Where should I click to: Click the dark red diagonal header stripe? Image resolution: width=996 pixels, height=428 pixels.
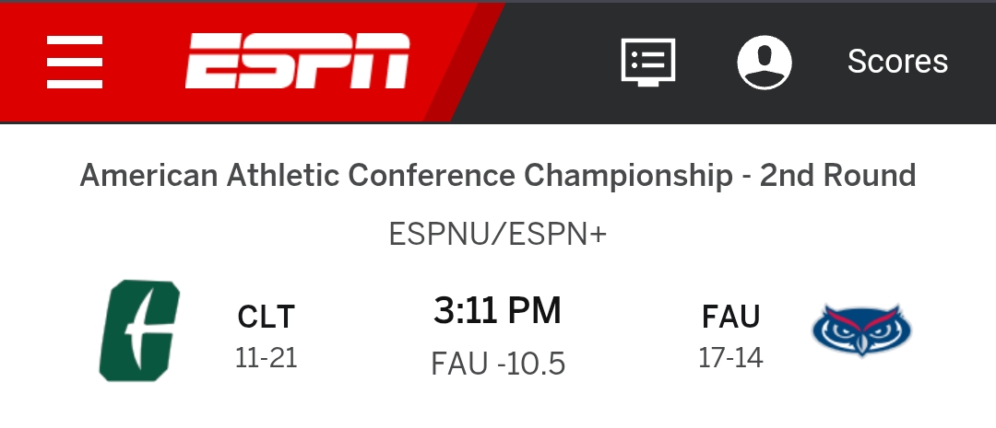pos(464,63)
